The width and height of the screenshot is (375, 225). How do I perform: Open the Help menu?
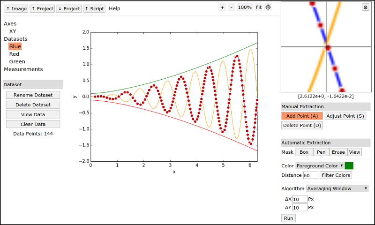(114, 8)
